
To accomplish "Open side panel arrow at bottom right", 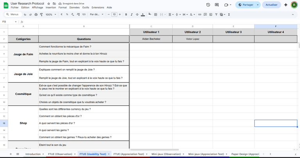I will (x=296, y=154).
